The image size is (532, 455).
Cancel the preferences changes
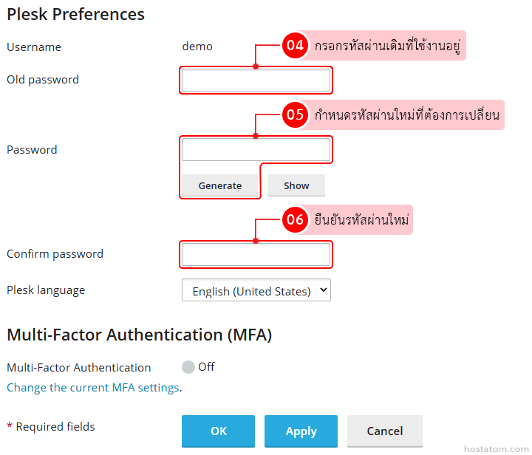tap(385, 431)
